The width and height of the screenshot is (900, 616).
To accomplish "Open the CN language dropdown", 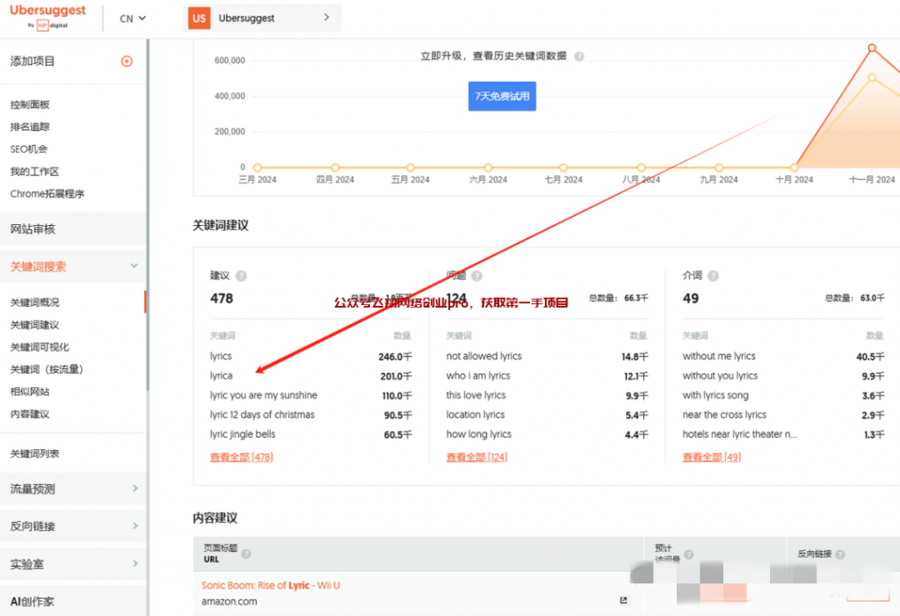I will (132, 18).
